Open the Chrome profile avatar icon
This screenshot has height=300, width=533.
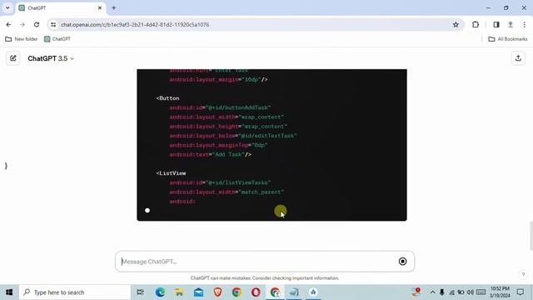coord(511,24)
